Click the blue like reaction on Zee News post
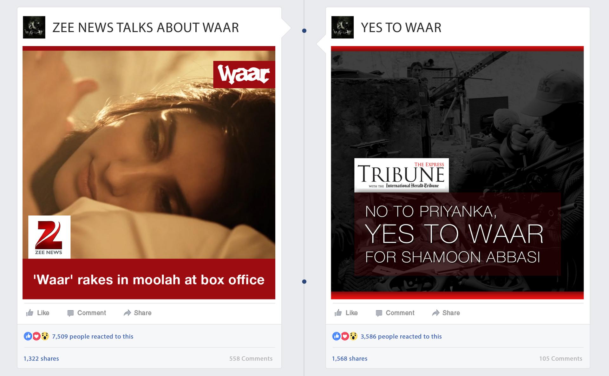This screenshot has width=609, height=376. [x=28, y=336]
